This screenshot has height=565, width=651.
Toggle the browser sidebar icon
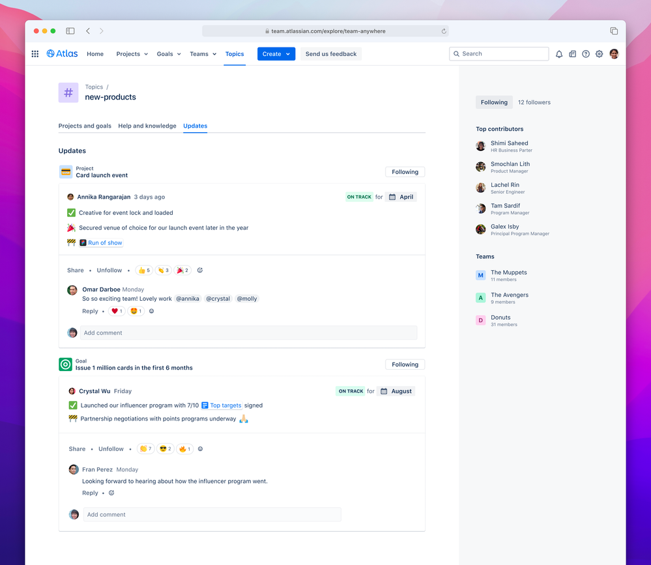pos(70,31)
